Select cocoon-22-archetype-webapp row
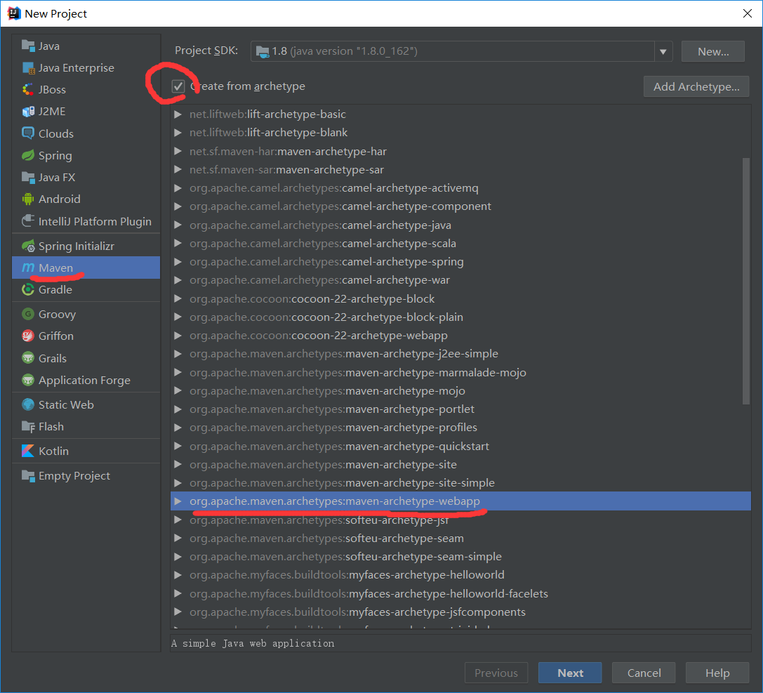This screenshot has height=693, width=763. pyautogui.click(x=460, y=336)
